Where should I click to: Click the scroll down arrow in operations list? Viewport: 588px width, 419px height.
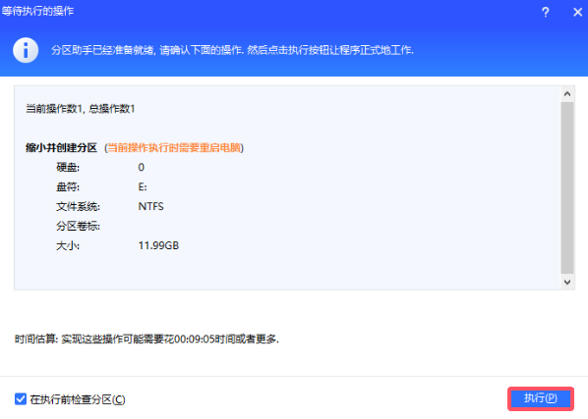567,282
